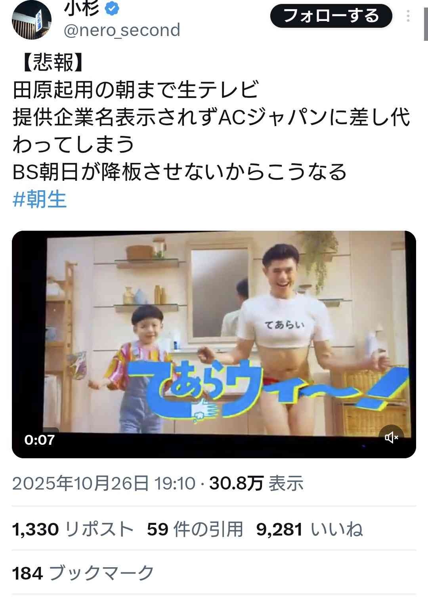Open the three-dot more options menu
Viewport: 428px width, 597px height.
408,16
